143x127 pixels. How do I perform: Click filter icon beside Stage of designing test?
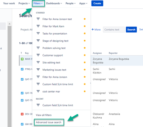pyautogui.click(x=38, y=41)
